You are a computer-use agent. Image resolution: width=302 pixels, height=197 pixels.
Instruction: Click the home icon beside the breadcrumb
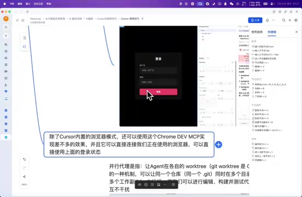(23, 20)
